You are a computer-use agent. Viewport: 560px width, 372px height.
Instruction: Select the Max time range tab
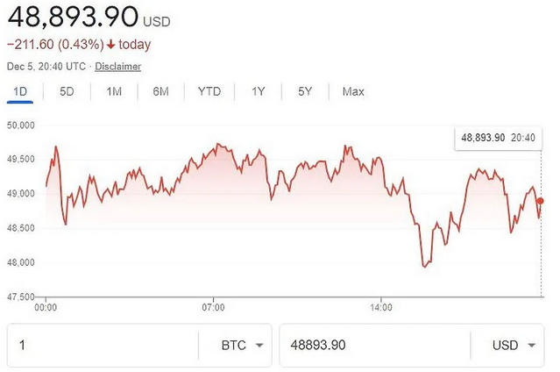[x=353, y=91]
